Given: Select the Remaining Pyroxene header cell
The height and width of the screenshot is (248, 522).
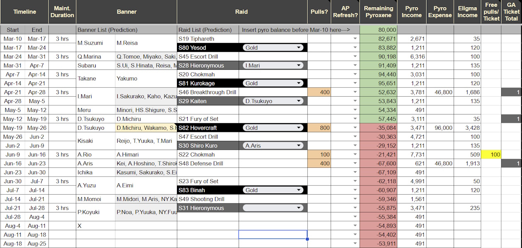Looking at the screenshot, I should 379,12.
